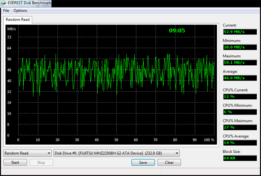Viewport: 261px width, 176px height.
Task: Click the Block Size label
Action: tap(232, 151)
